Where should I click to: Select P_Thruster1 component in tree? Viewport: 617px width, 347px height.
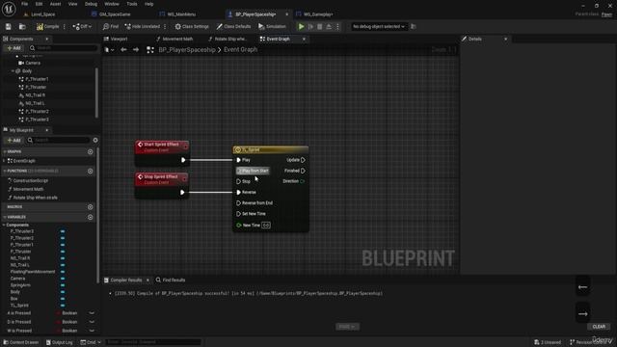point(37,79)
